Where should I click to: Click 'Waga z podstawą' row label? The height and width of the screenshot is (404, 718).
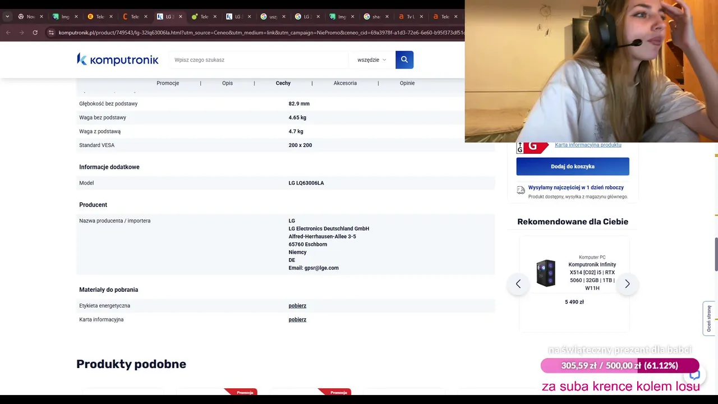click(x=100, y=131)
